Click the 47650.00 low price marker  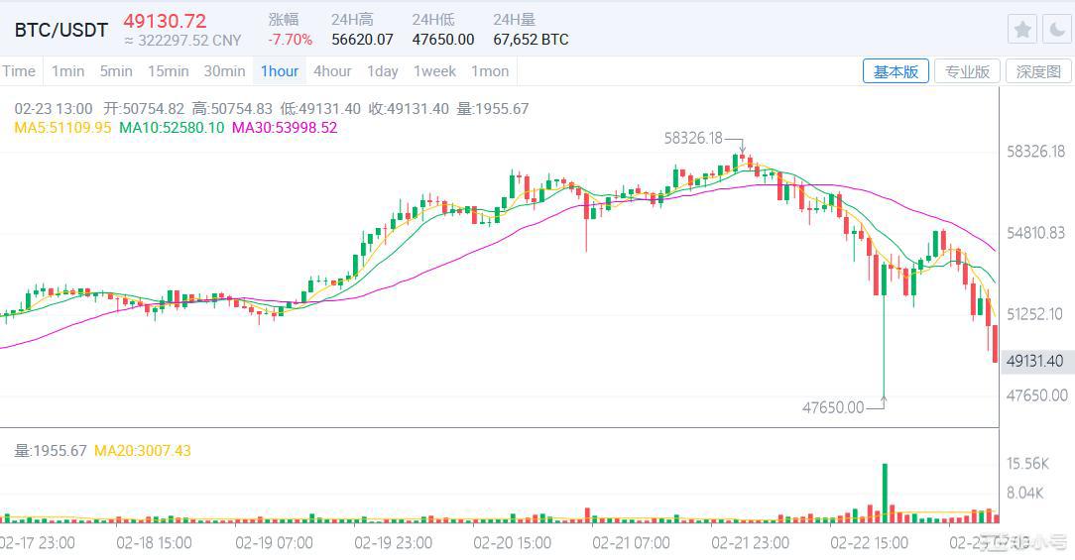point(834,406)
